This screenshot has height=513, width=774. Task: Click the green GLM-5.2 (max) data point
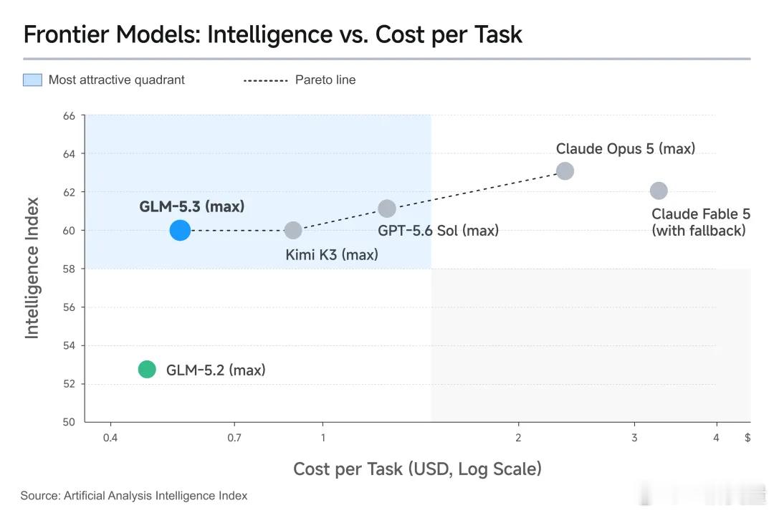click(147, 369)
